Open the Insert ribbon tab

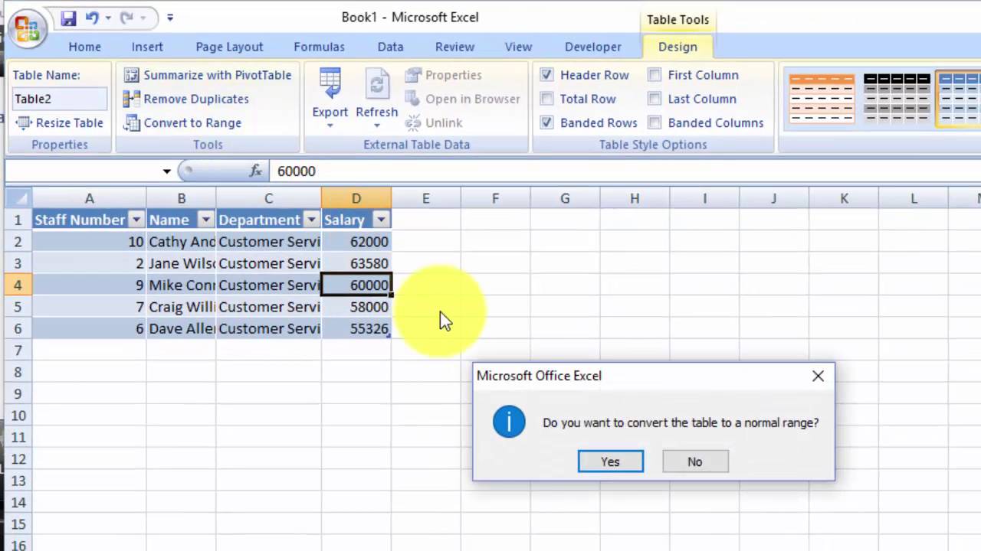pyautogui.click(x=147, y=47)
